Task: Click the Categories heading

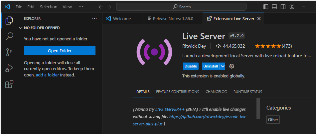Action: tap(278, 108)
